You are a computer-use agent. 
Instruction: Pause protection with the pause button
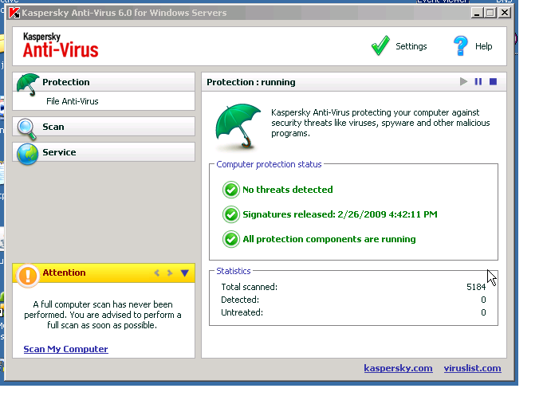[478, 81]
